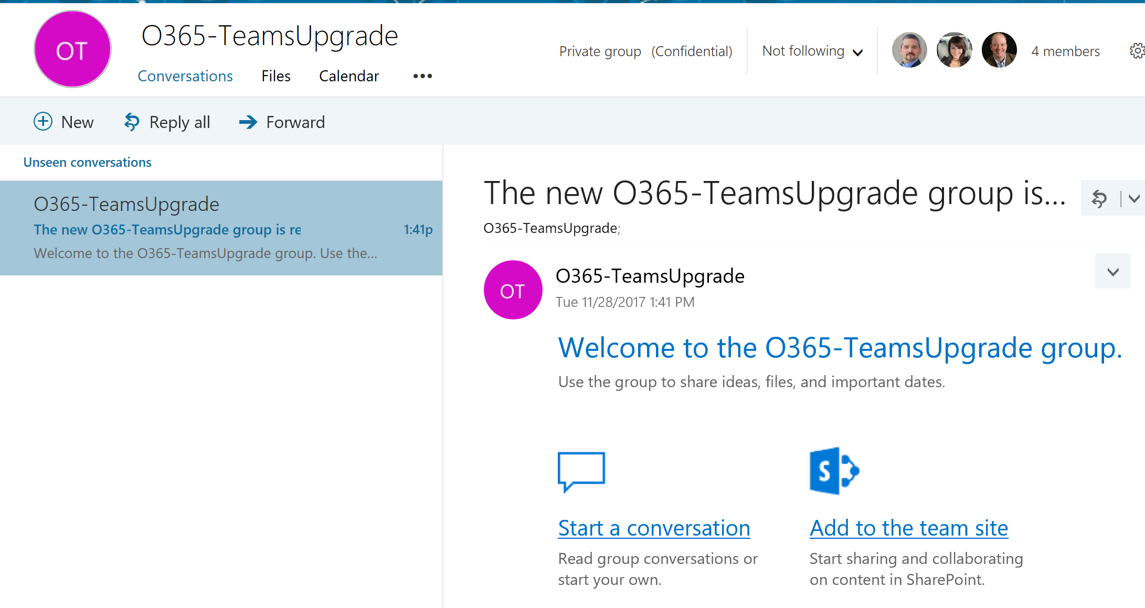Click Reply all text button
Screen dimensions: 1145x608
click(x=179, y=122)
